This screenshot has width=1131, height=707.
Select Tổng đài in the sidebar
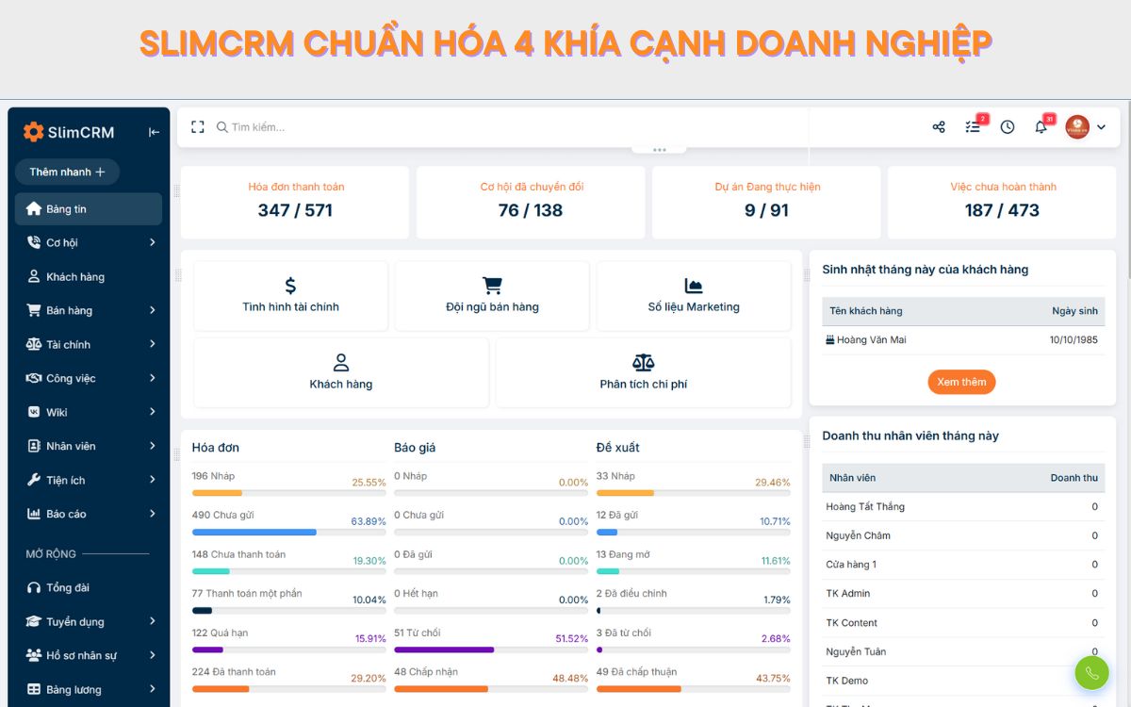click(56, 587)
